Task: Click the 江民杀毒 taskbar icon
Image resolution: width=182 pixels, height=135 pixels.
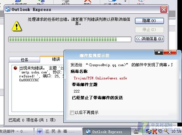Action: click(40, 131)
